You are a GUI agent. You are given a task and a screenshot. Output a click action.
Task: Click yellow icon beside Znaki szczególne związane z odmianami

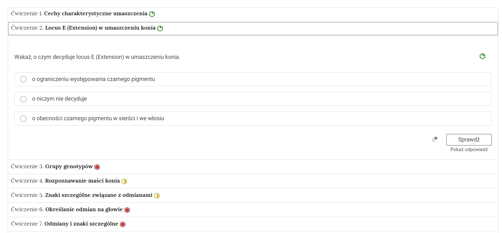click(157, 196)
